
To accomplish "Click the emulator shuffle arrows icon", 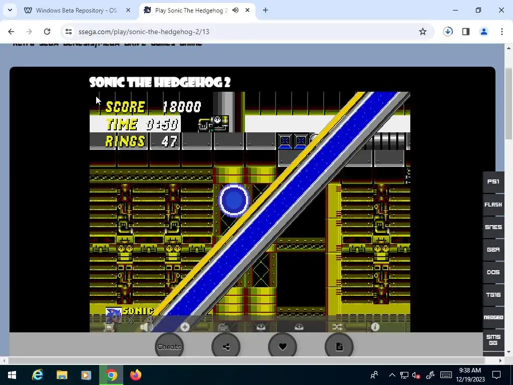I will point(337,327).
